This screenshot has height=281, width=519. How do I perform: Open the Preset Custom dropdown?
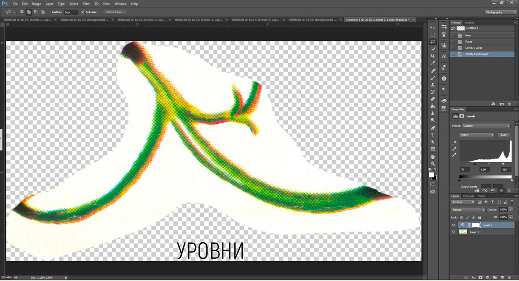[486, 126]
